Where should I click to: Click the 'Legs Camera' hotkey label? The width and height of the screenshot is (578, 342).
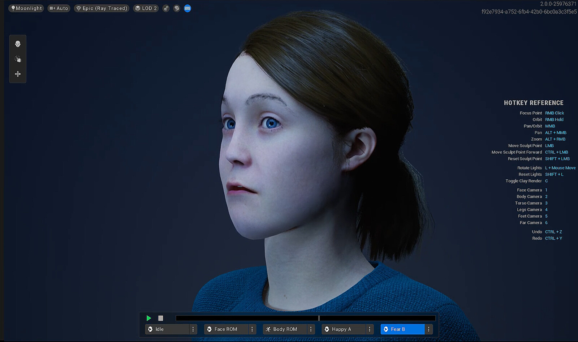(530, 210)
